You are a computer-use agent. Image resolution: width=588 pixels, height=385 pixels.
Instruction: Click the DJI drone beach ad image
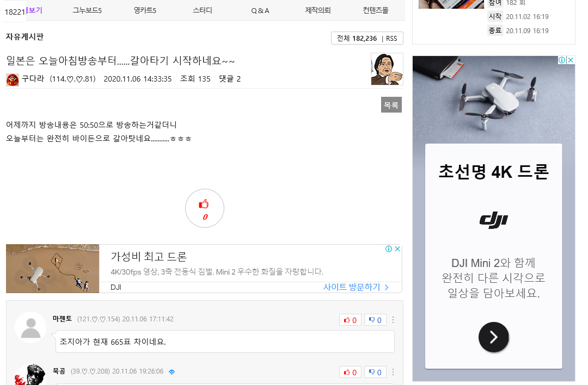coord(52,269)
